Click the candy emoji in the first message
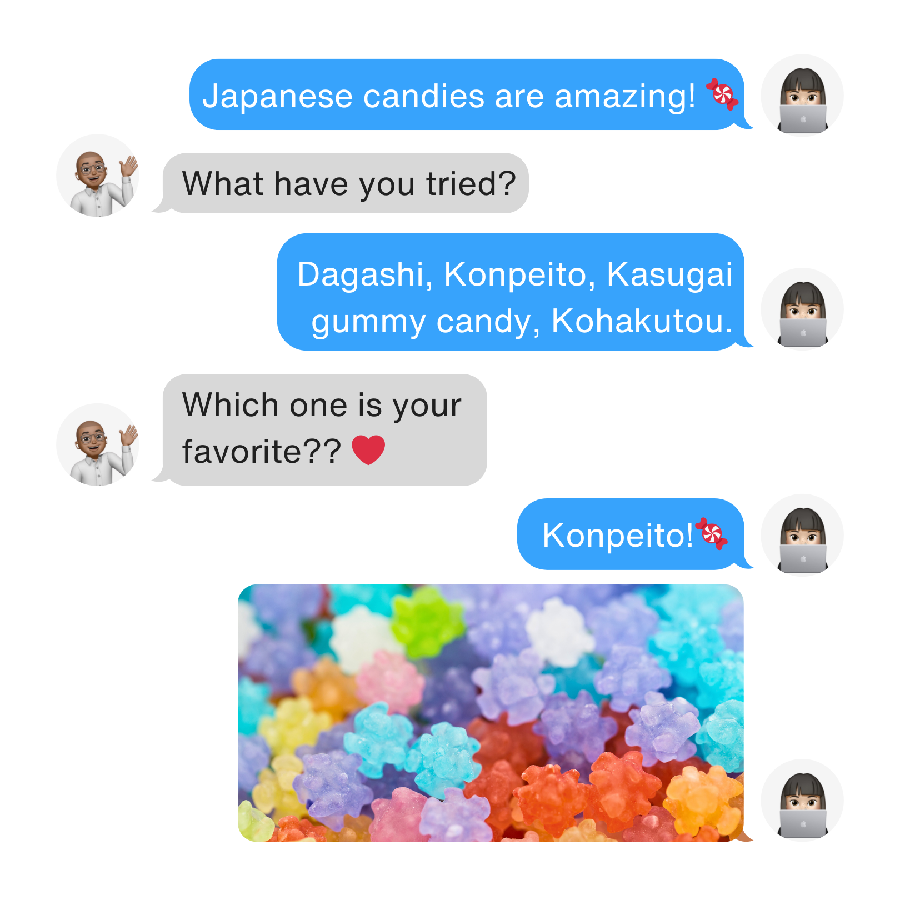Screen dimensions: 900x900 click(x=722, y=94)
